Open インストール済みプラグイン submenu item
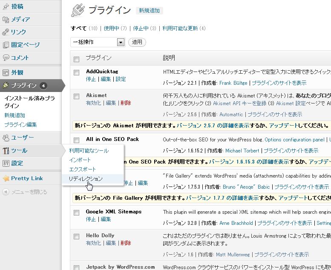Image resolution: width=331 pixels, height=270 pixels. point(29,102)
